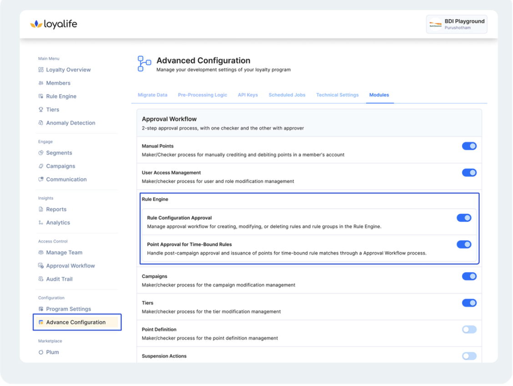Select the Technical Settings tab

(337, 95)
